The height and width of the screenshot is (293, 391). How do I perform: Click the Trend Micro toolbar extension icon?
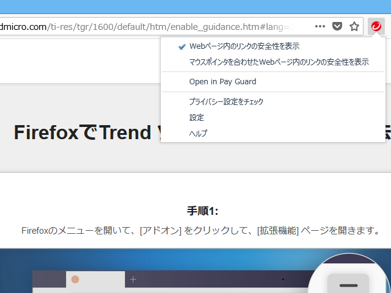(x=376, y=26)
